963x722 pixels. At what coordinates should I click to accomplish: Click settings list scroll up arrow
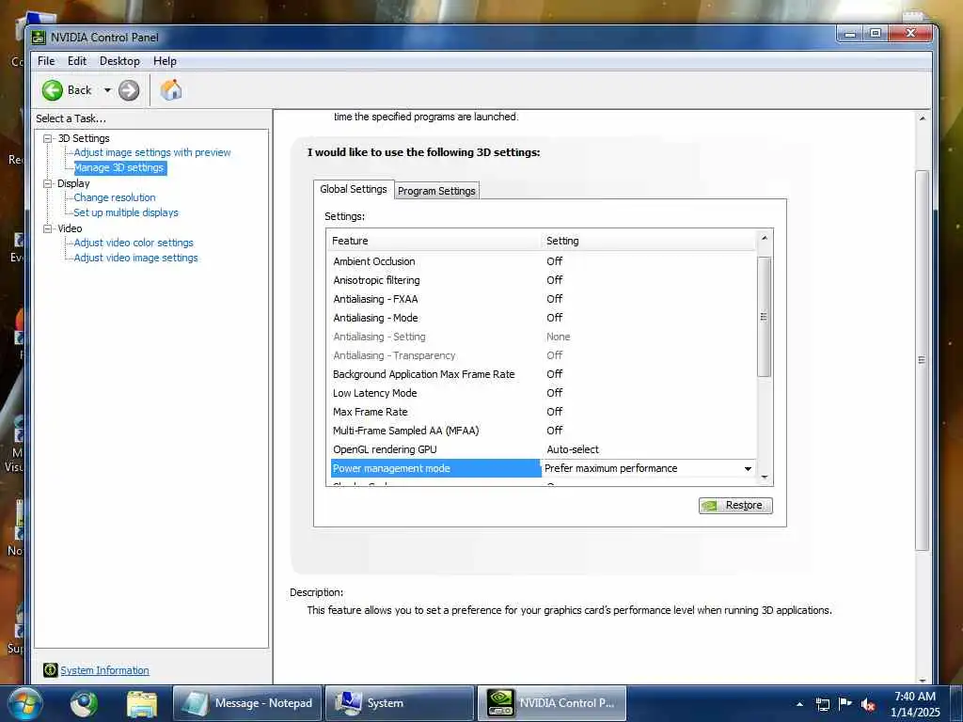[764, 238]
